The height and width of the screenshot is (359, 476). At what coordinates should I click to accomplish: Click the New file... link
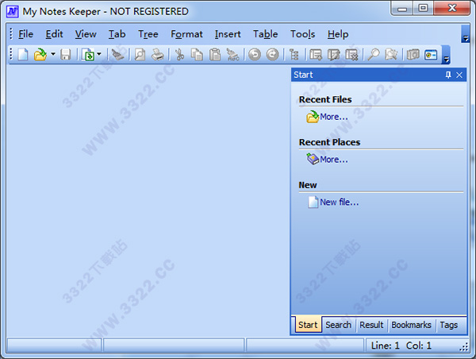pyautogui.click(x=340, y=203)
